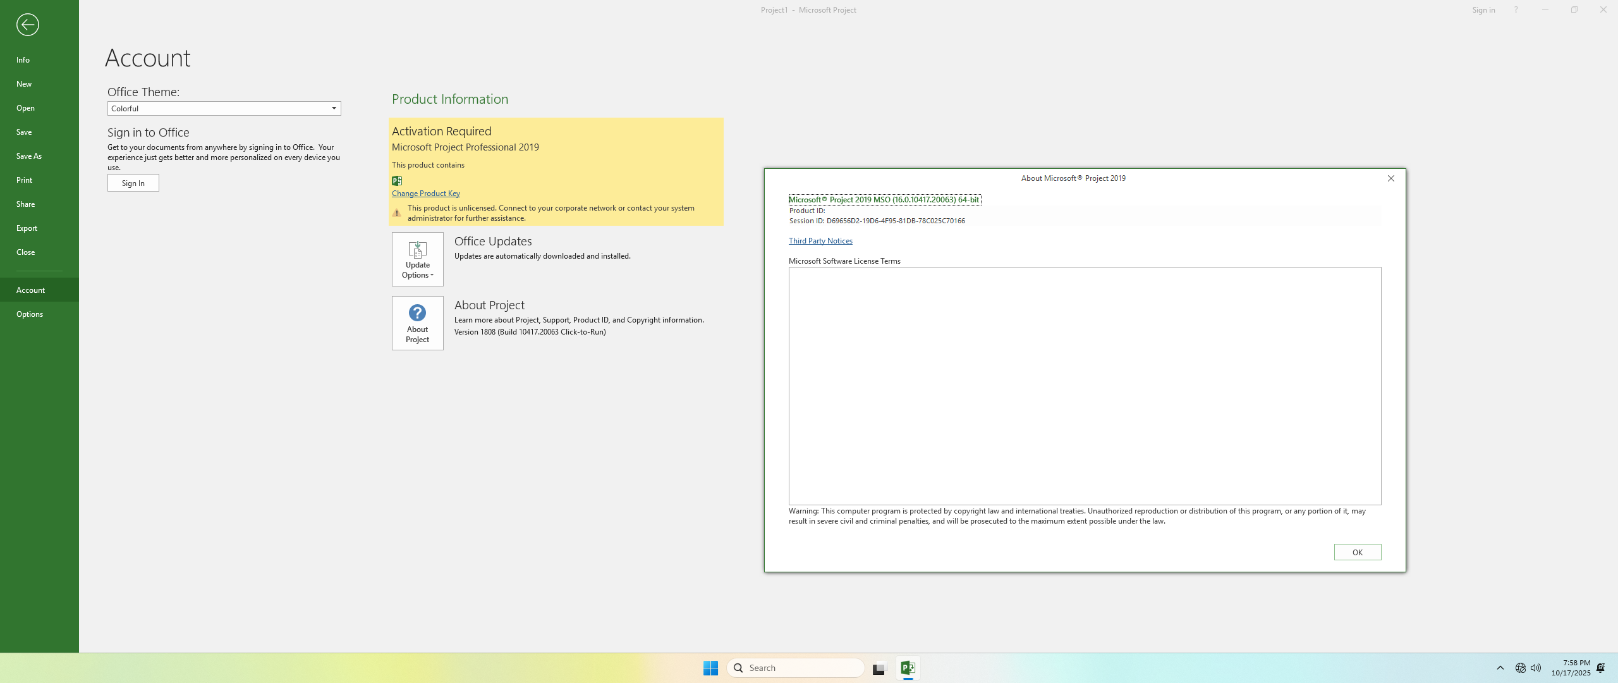
Task: Click the Project product icon under contains
Action: click(397, 181)
